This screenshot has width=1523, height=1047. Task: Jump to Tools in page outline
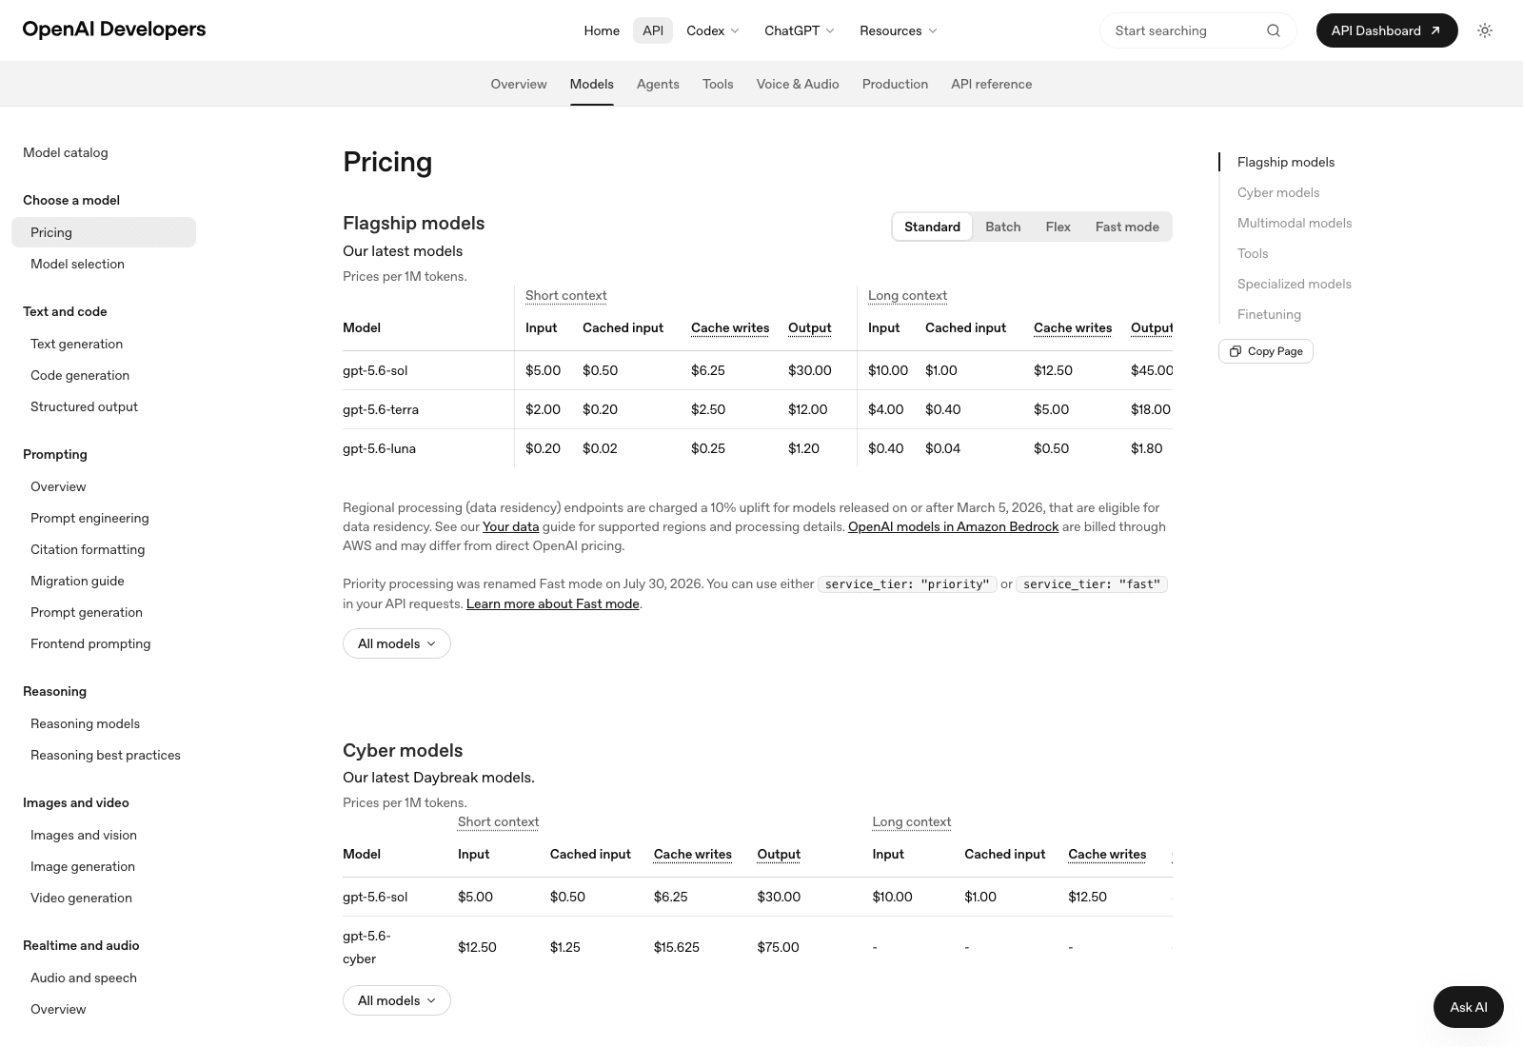pos(1253,253)
